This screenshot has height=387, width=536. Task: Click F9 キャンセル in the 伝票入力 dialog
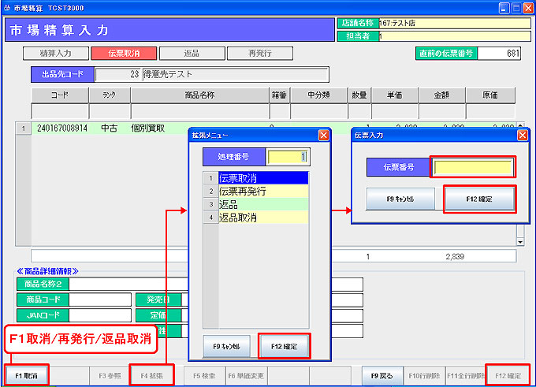tap(400, 199)
